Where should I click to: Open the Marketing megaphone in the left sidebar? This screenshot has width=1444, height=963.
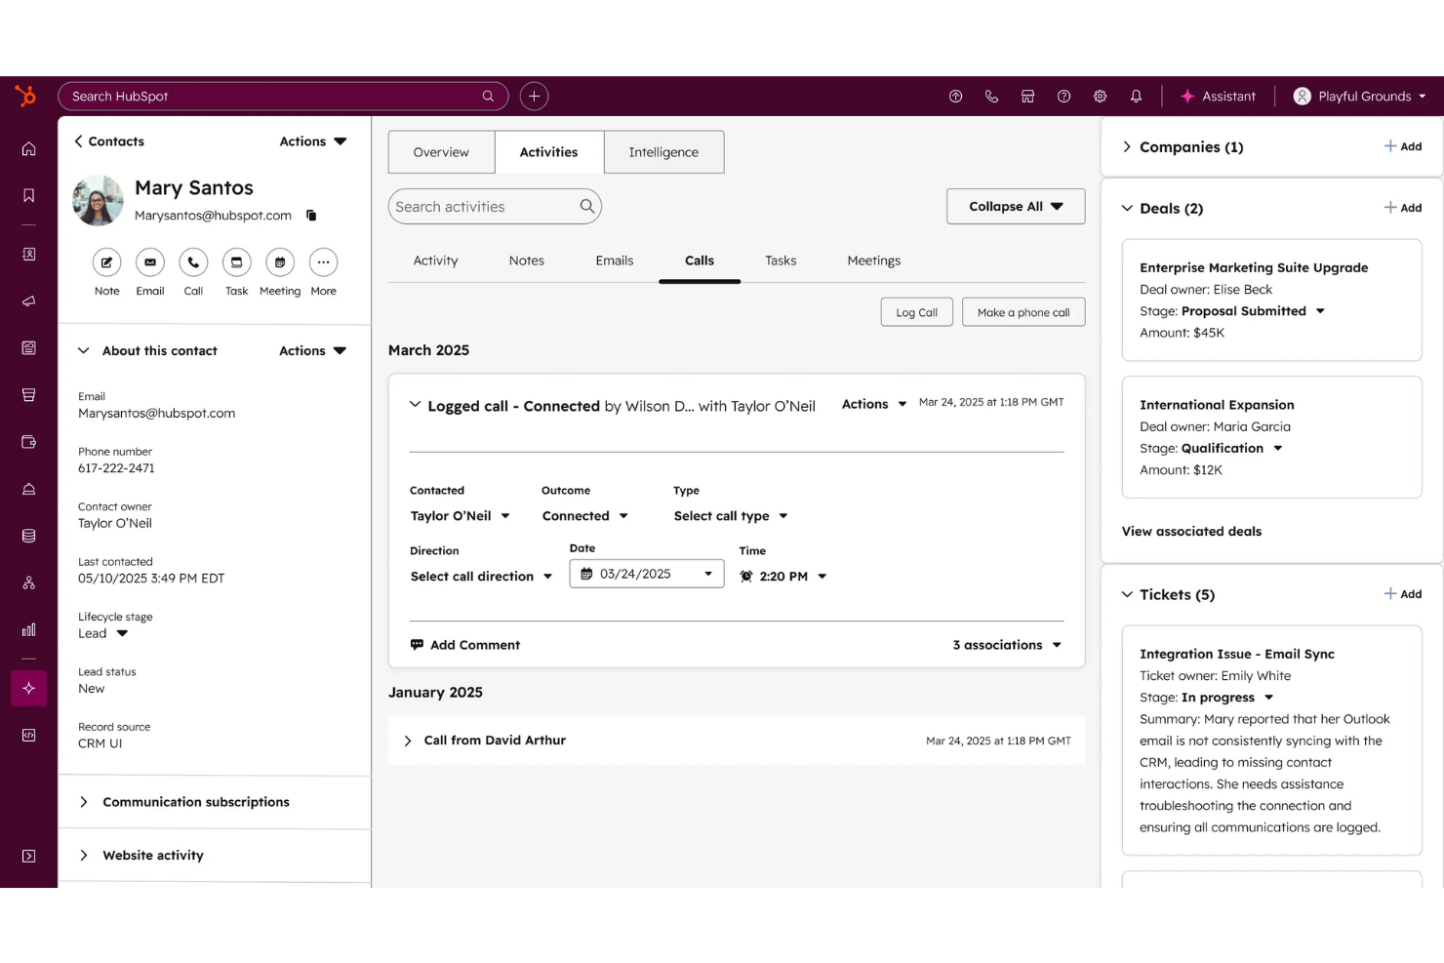(28, 301)
